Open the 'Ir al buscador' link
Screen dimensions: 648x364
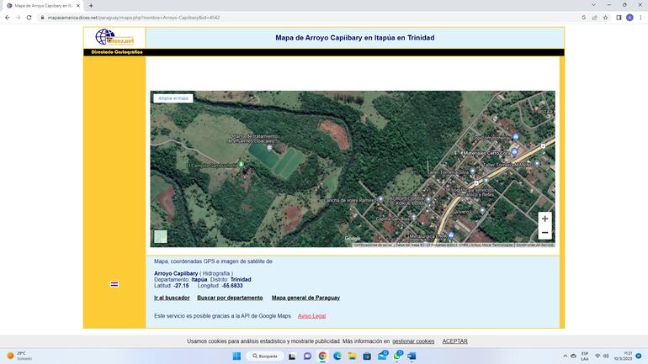172,298
